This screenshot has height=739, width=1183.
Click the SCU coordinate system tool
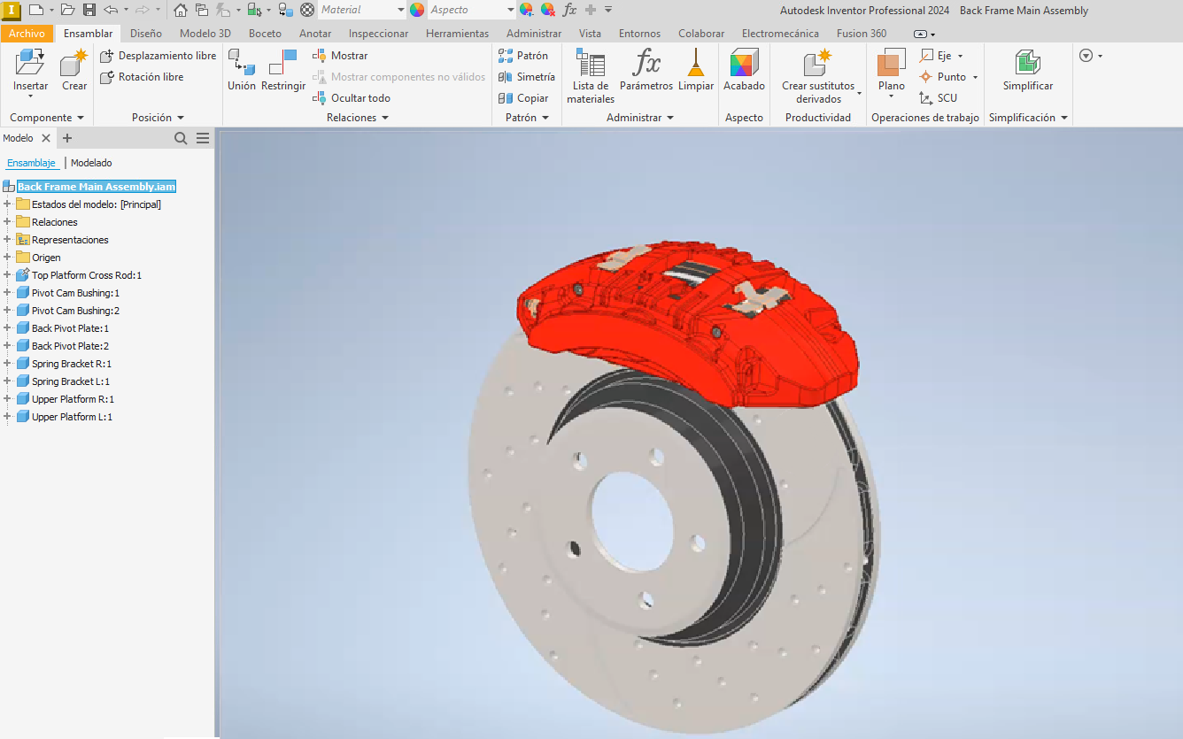click(938, 98)
